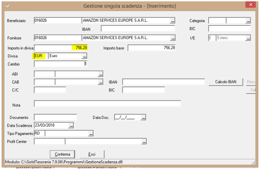Open the Categoria lookup browse button

pos(248,21)
